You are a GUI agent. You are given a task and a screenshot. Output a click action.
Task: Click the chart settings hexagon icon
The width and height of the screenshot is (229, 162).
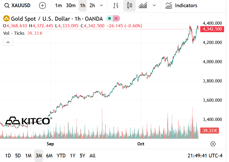coord(213,144)
